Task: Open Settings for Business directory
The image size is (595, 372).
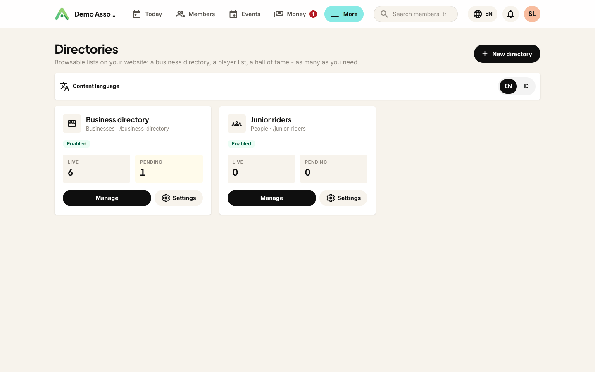Action: coord(178,198)
